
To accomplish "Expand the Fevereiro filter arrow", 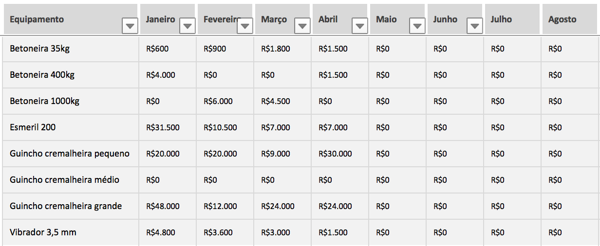I will 245,26.
